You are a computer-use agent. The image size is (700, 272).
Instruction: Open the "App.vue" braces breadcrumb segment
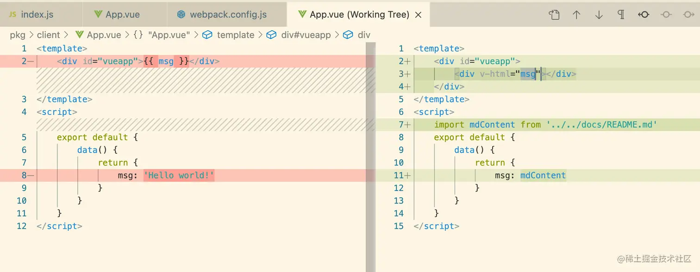pyautogui.click(x=169, y=35)
